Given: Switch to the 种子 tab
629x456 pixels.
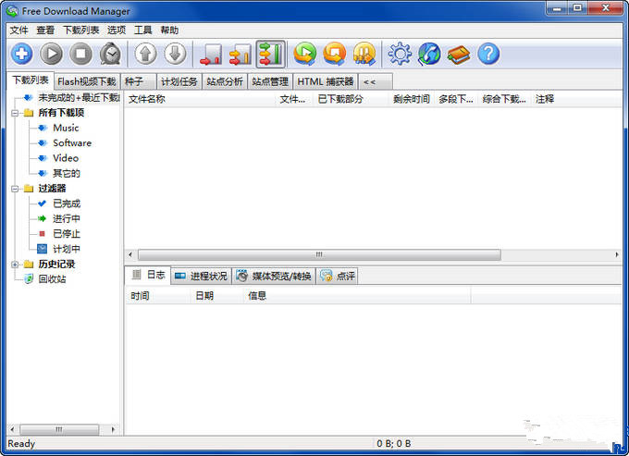Looking at the screenshot, I should click(139, 81).
